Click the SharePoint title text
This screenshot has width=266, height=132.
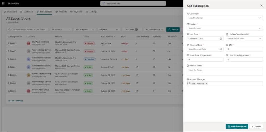[13, 4]
